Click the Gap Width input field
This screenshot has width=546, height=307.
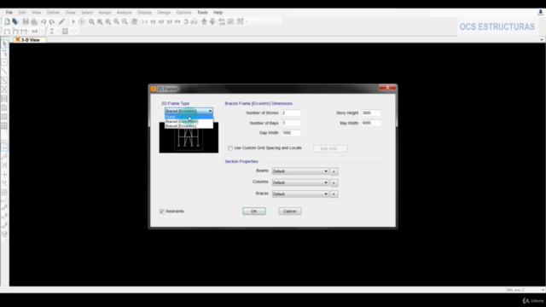(291, 133)
